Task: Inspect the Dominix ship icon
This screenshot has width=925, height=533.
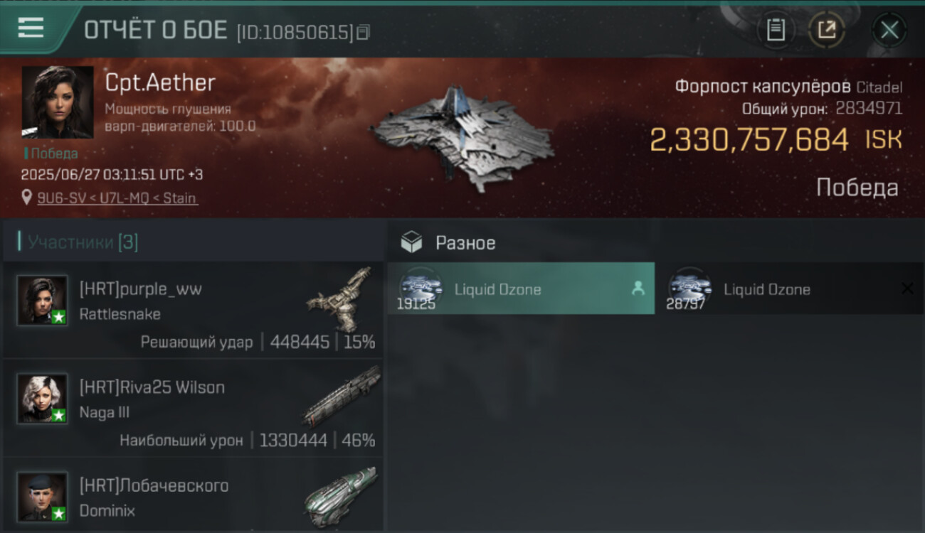Action: [x=340, y=495]
